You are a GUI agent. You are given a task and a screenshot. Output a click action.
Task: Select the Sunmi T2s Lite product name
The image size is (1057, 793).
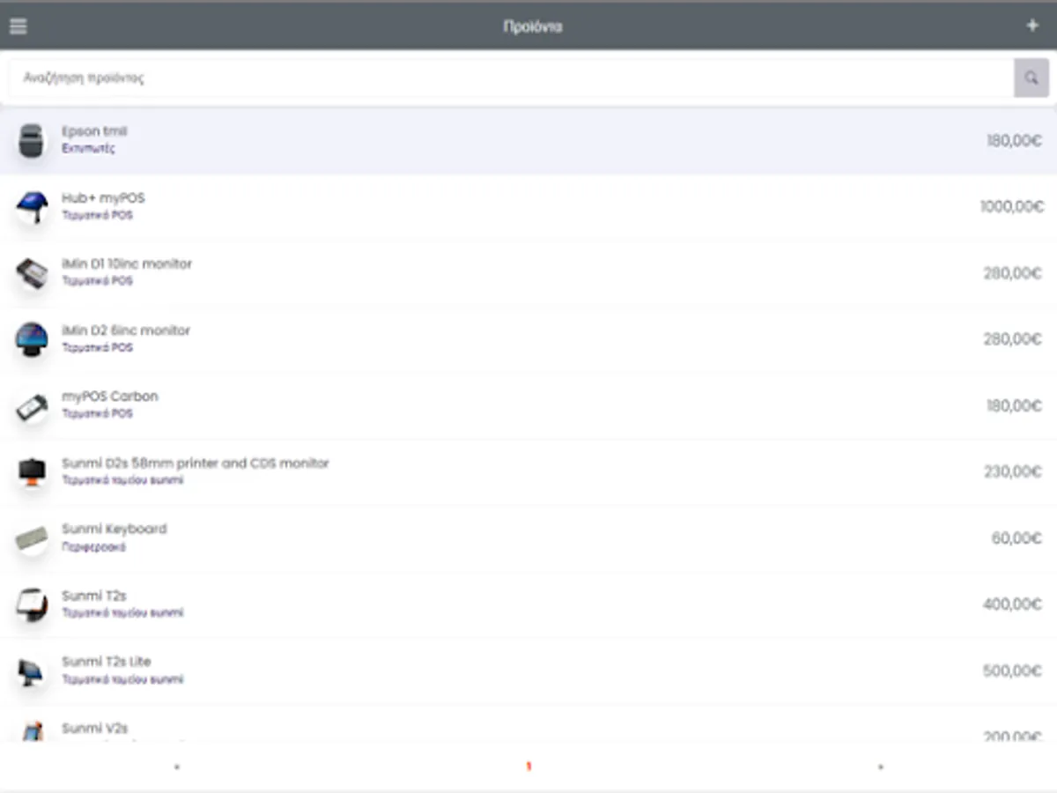(x=107, y=662)
